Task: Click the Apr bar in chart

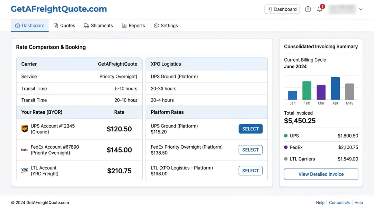Action: click(x=335, y=88)
